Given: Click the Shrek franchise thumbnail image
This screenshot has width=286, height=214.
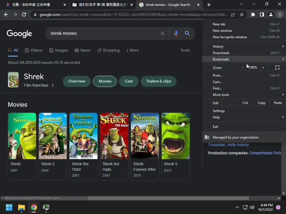Looking at the screenshot, I should coord(13,80).
